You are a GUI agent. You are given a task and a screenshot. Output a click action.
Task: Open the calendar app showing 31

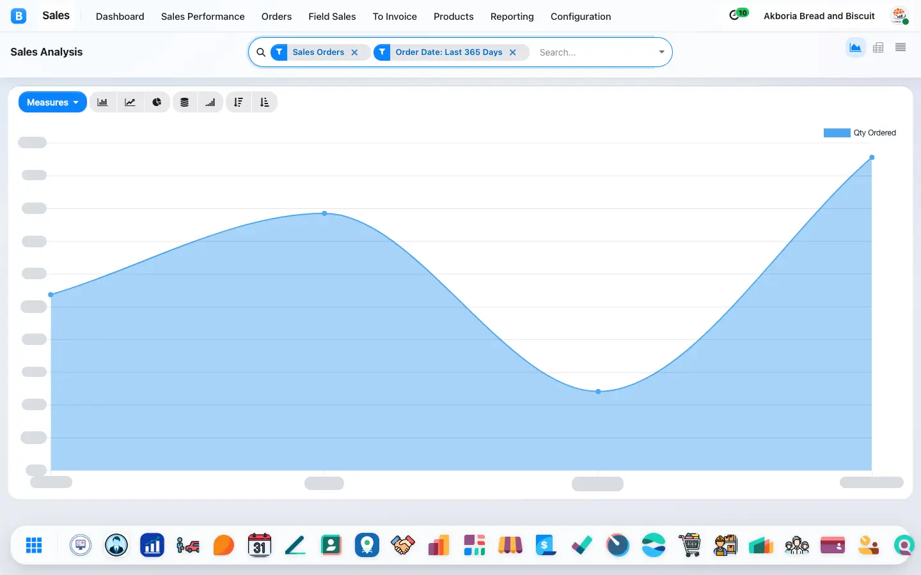click(260, 545)
